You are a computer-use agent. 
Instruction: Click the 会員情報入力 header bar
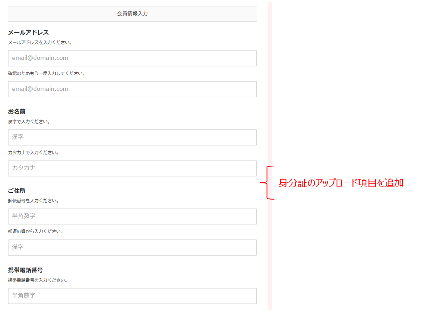pos(132,14)
